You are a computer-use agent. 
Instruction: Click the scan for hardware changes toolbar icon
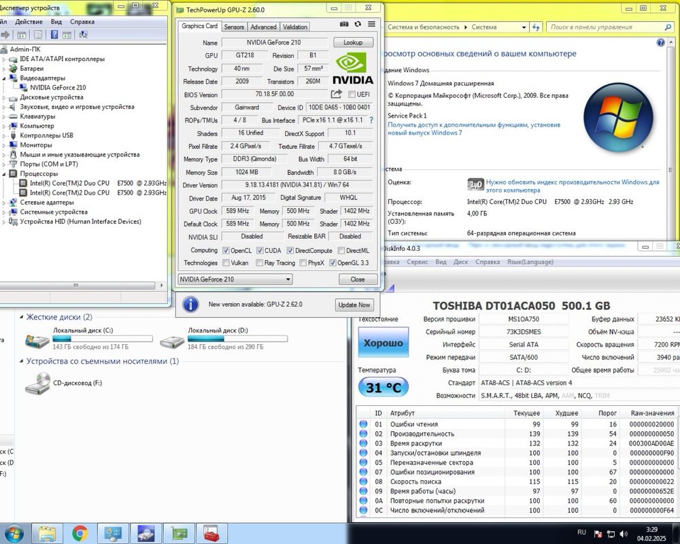pos(83,35)
